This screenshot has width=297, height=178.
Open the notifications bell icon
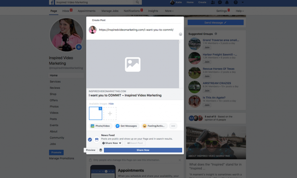227,2
